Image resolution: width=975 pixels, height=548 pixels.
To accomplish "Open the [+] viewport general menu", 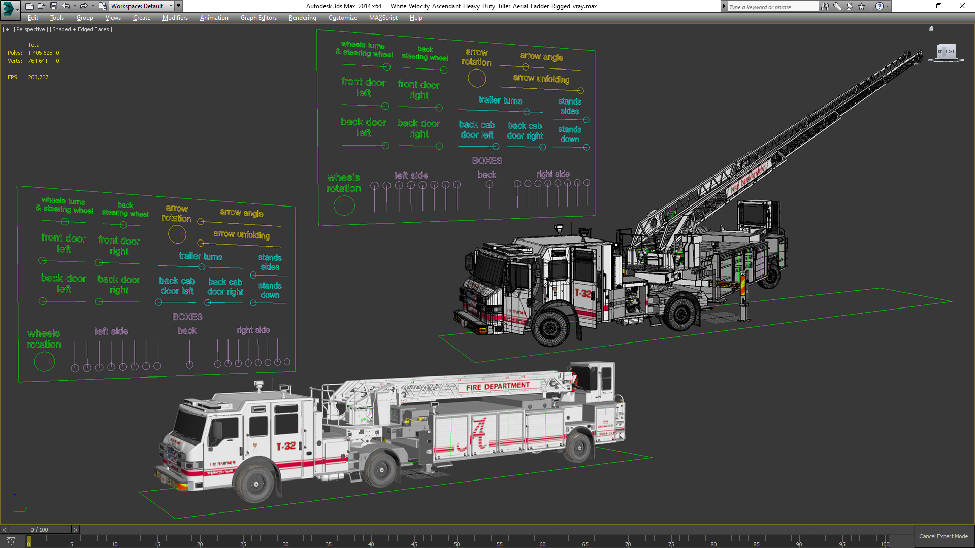I will (7, 29).
